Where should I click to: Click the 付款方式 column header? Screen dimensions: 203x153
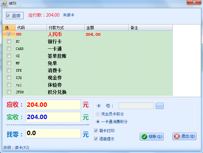tap(66, 28)
